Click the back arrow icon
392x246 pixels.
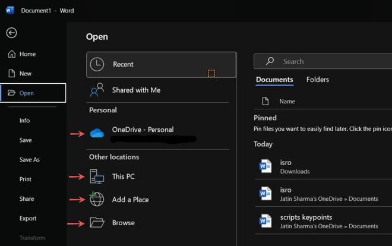coord(11,33)
